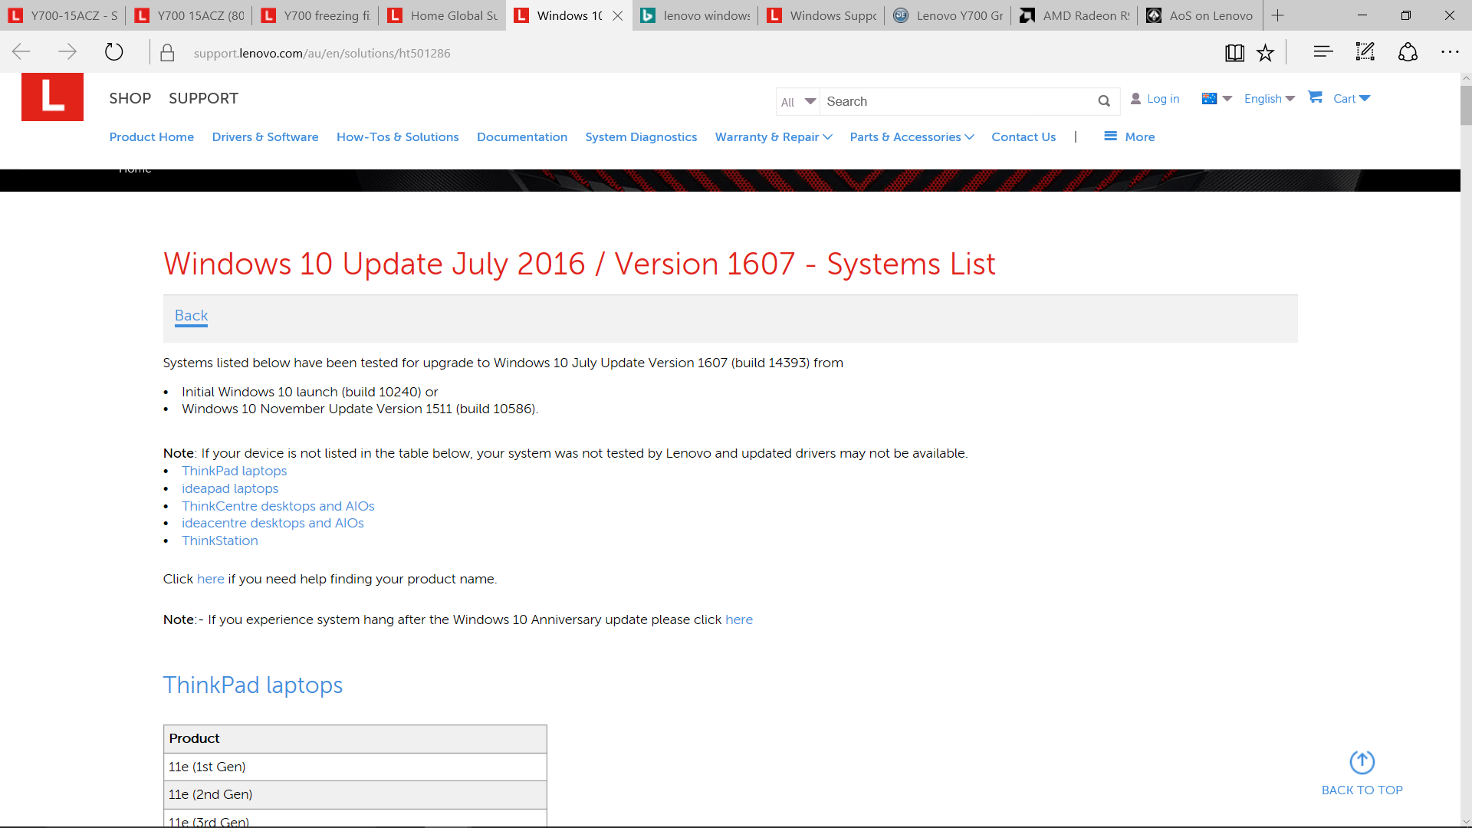The width and height of the screenshot is (1472, 828).
Task: Close the current Windows 10 tab
Action: [618, 15]
